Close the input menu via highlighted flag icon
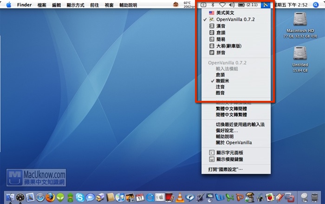This screenshot has height=204, width=325. point(265,5)
